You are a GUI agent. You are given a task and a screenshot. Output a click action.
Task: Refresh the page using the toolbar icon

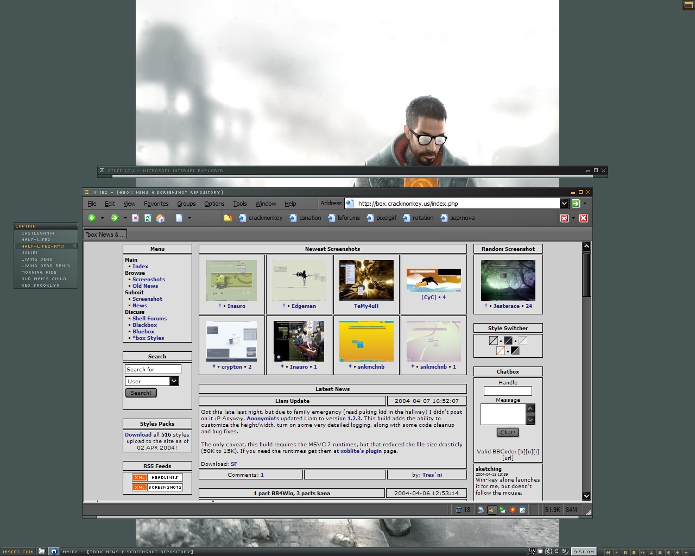pos(147,218)
